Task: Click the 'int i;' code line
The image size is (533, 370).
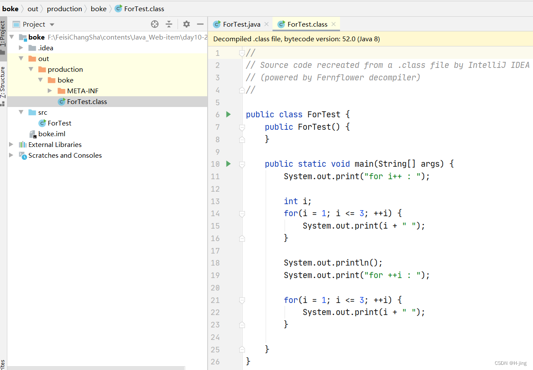Action: 297,201
